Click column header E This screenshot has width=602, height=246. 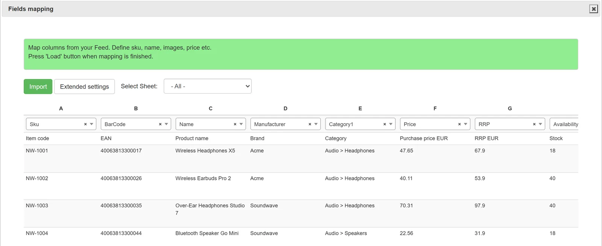(360, 109)
